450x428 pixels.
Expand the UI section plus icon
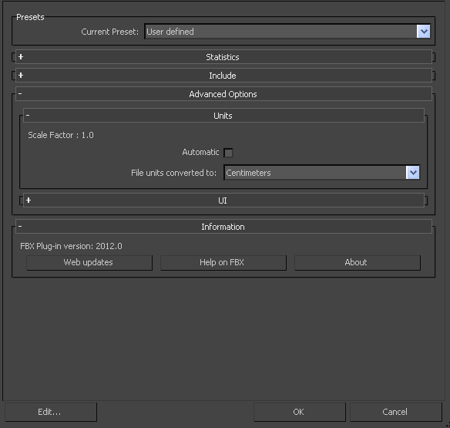[29, 201]
